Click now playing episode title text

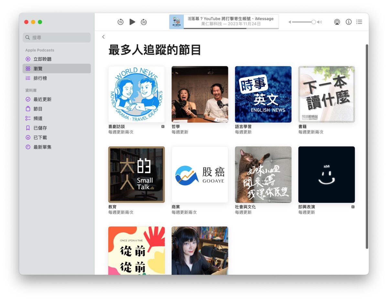click(231, 19)
